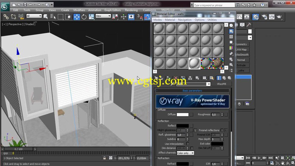295x166 pixels.
Task: Click the Pick Material from Object eyedropper
Action: (172, 84)
